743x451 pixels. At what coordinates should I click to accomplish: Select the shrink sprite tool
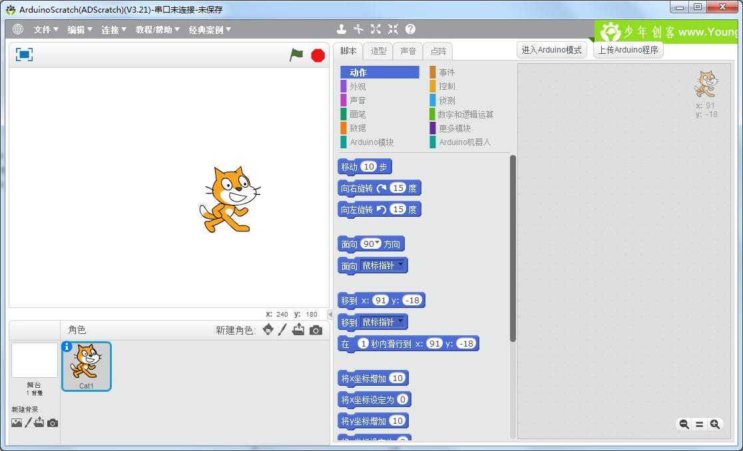pos(393,29)
